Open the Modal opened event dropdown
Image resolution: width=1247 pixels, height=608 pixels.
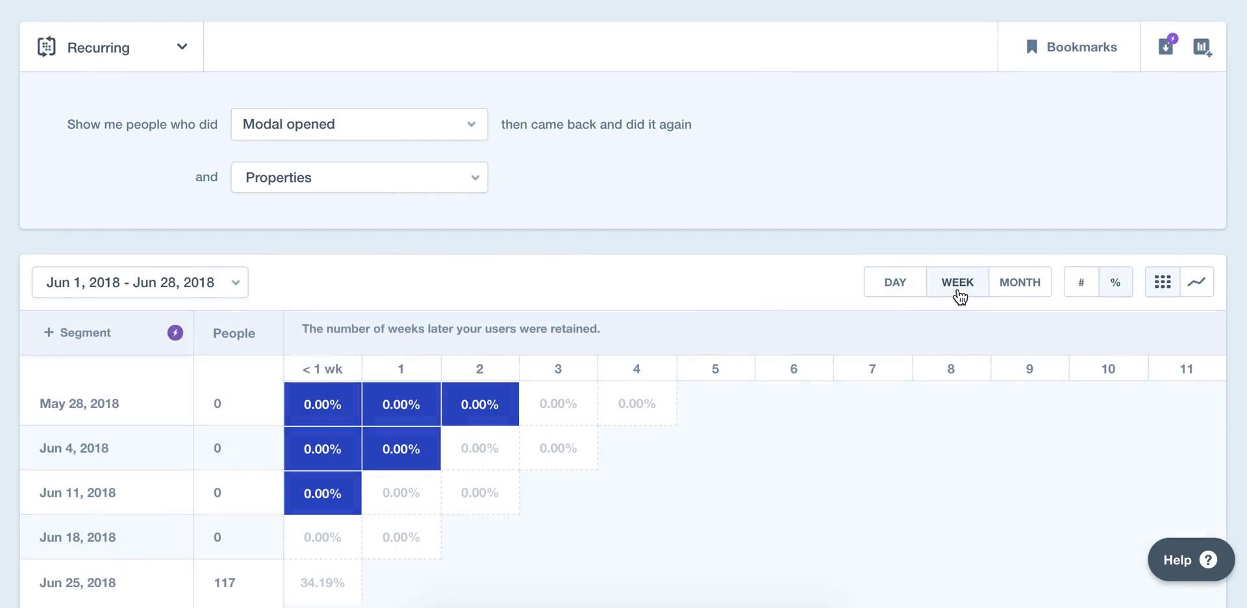[x=359, y=124]
